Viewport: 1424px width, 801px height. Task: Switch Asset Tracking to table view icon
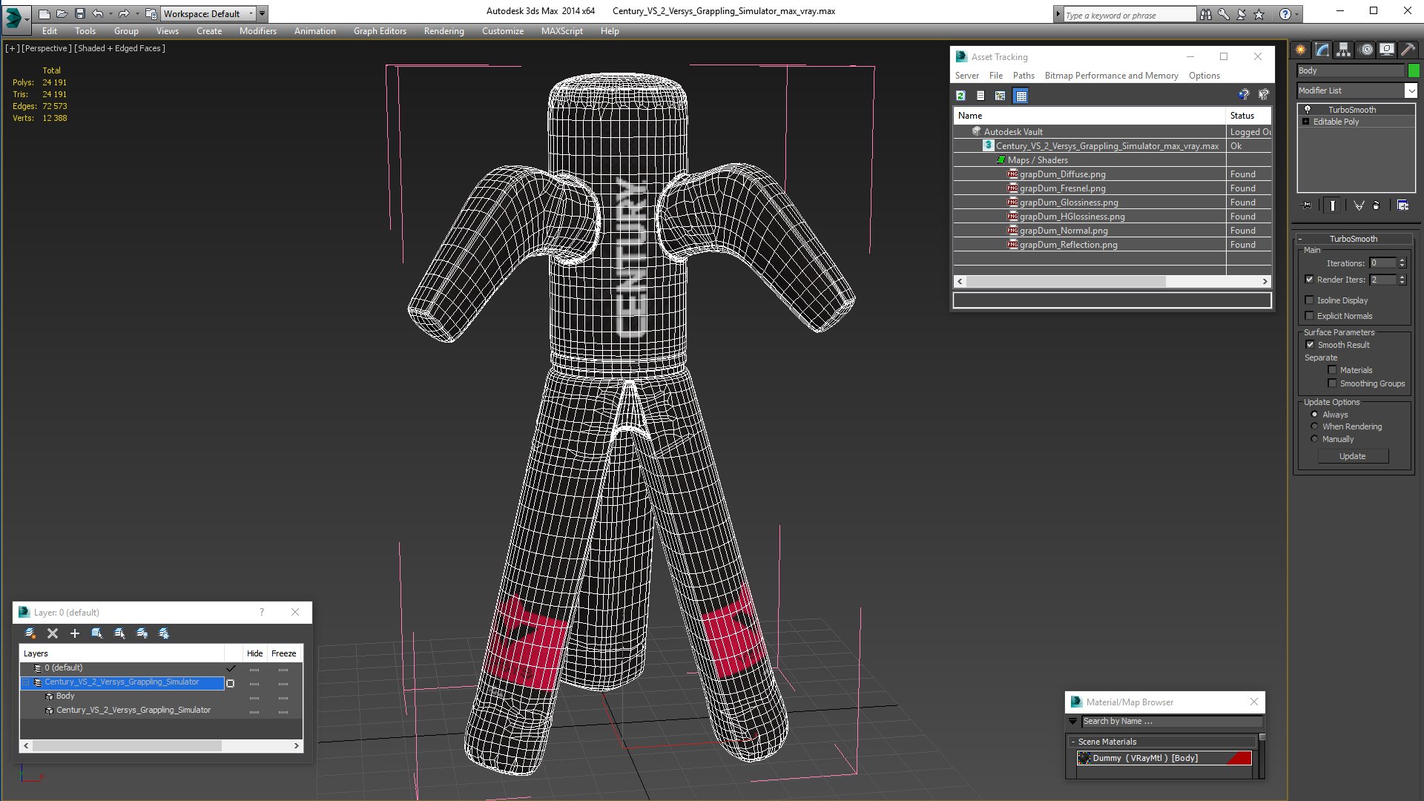(1021, 96)
